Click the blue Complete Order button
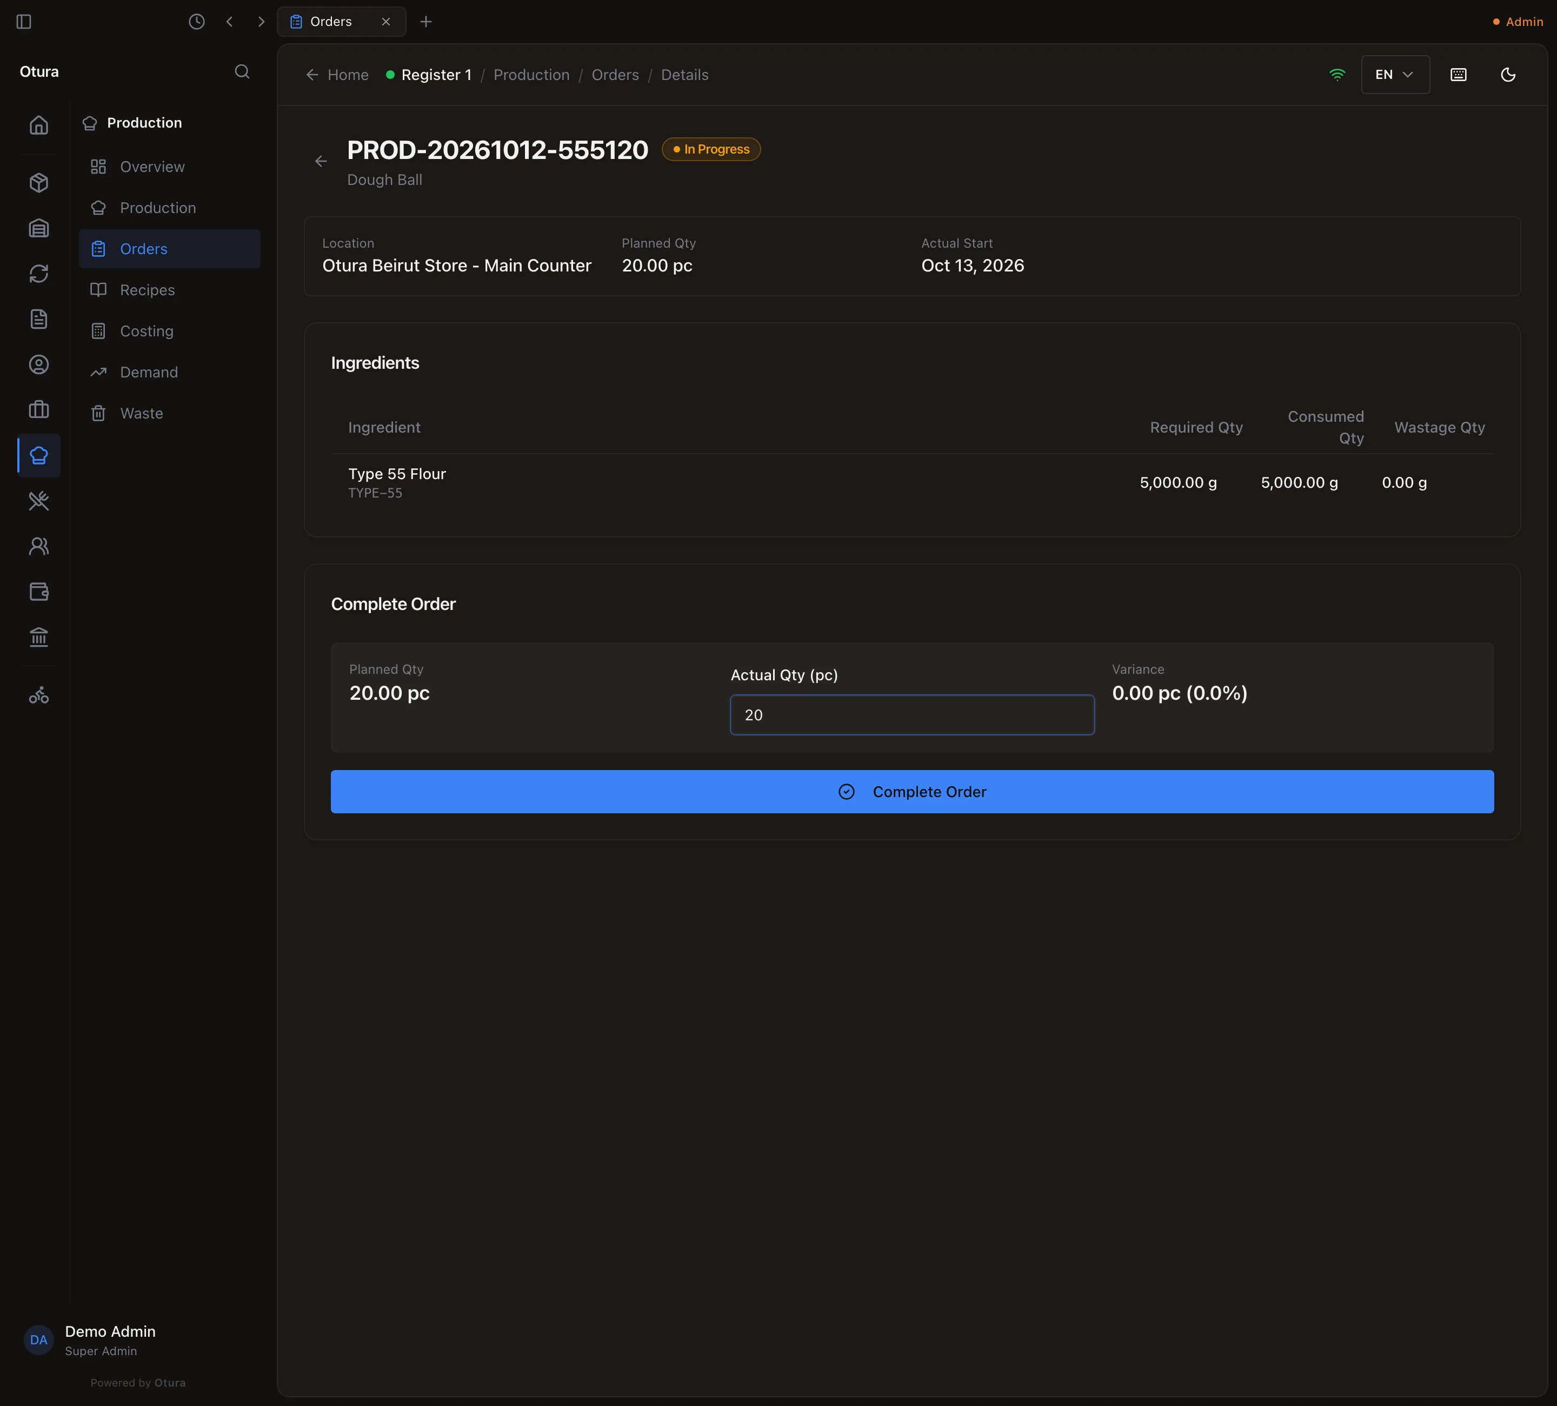The height and width of the screenshot is (1406, 1557). click(912, 792)
